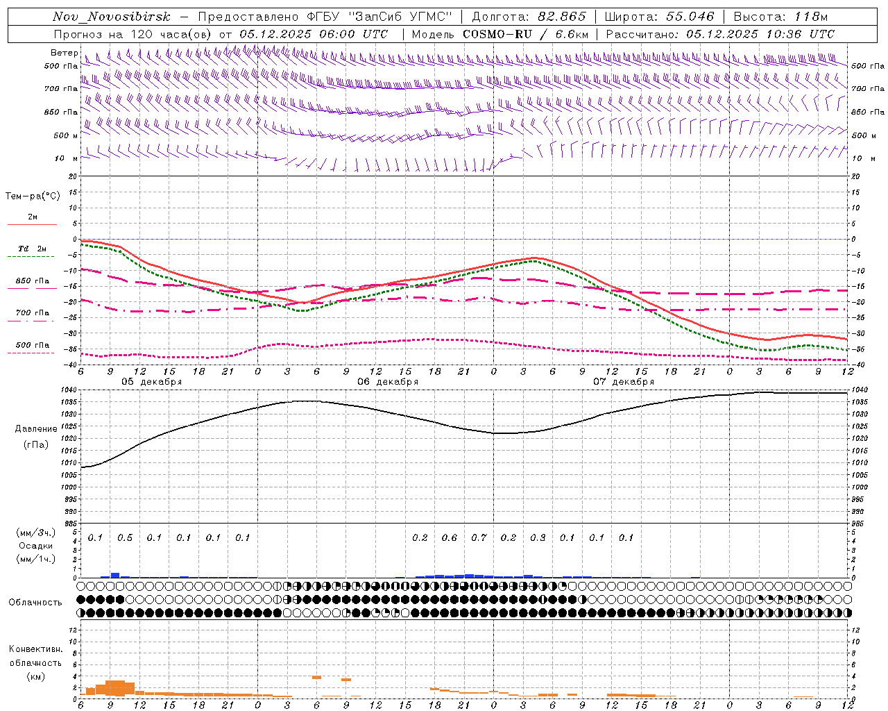This screenshot has width=888, height=711.
Task: Click the "0.3" three-hour precipitation value
Action: pyautogui.click(x=538, y=537)
